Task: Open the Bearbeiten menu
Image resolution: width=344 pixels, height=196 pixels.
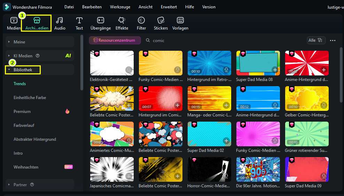Action: click(92, 7)
